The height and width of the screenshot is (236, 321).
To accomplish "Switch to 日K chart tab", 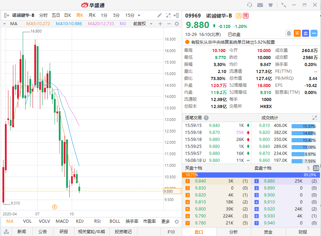I will 68,15.
